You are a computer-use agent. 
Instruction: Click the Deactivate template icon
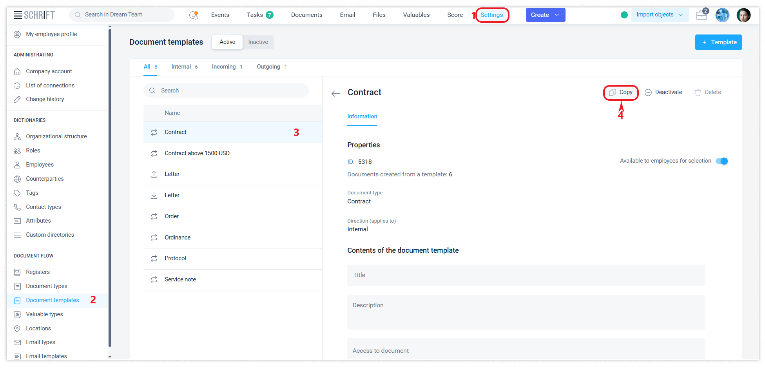tap(648, 92)
